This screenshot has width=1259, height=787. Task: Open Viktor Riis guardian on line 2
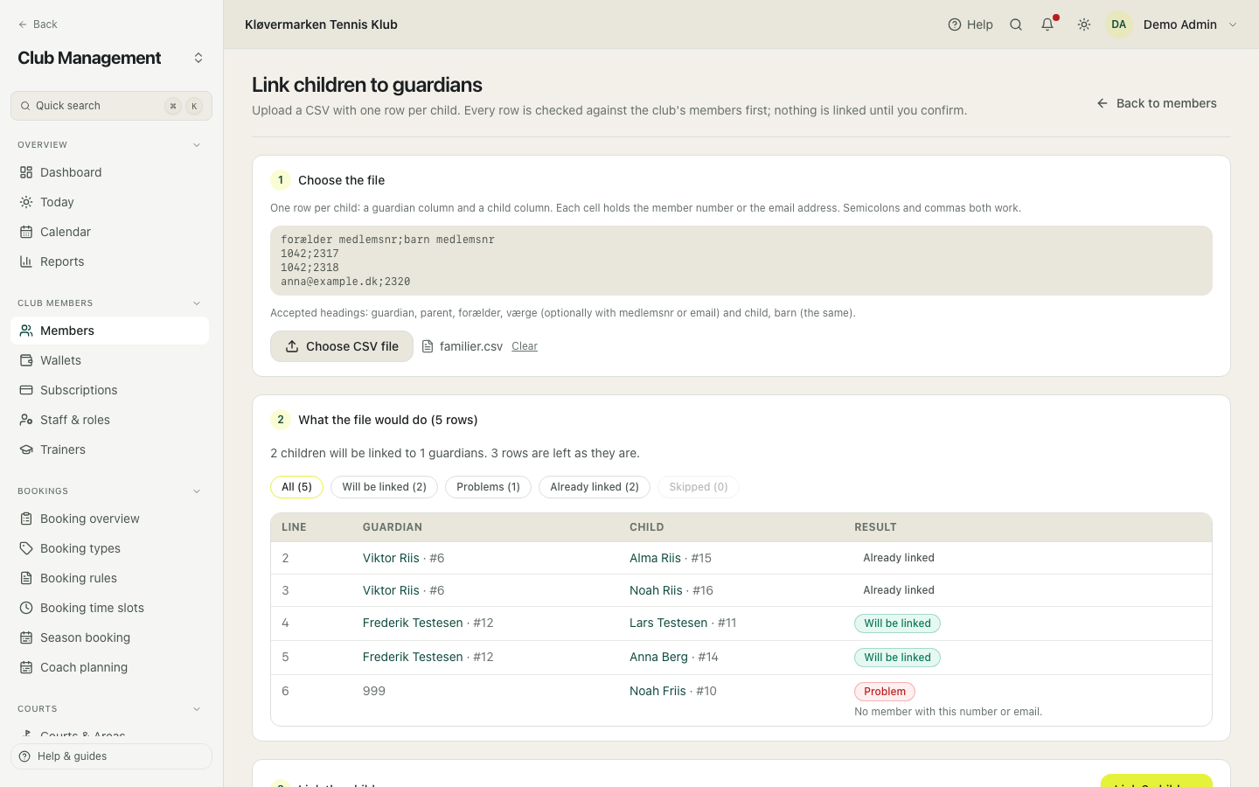[391, 558]
